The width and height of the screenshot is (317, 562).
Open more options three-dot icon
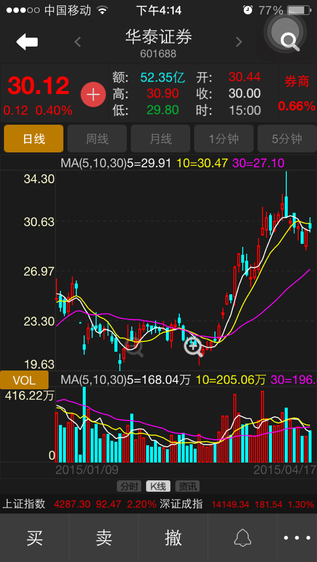[297, 538]
